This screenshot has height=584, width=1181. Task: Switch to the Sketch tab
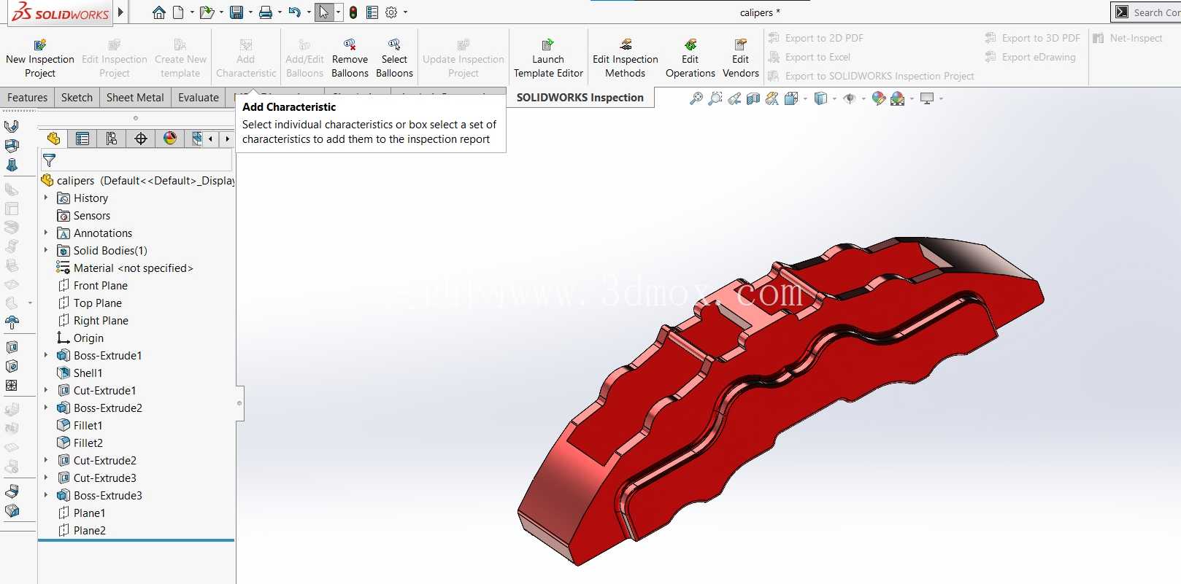77,97
